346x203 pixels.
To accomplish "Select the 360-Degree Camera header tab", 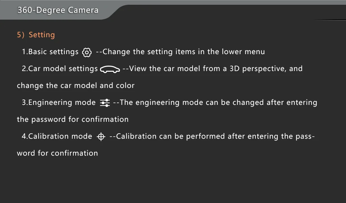I will pos(58,10).
